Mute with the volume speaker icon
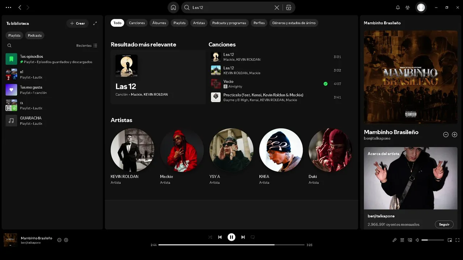The height and width of the screenshot is (260, 463). click(417, 240)
